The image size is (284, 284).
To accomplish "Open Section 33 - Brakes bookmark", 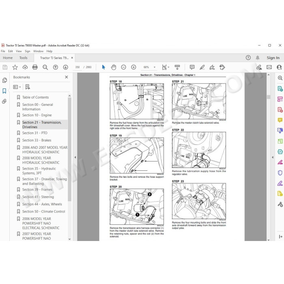I will coord(37,140).
